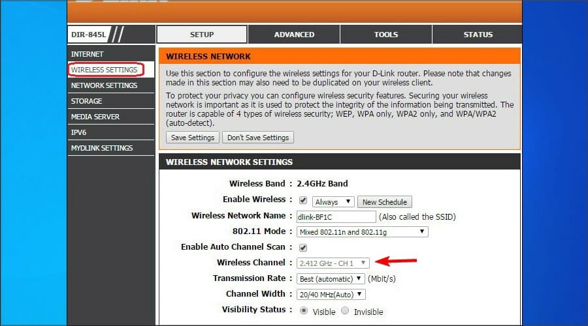Go to the STATUS tab
Viewport: 588px width, 326px height.
point(478,35)
